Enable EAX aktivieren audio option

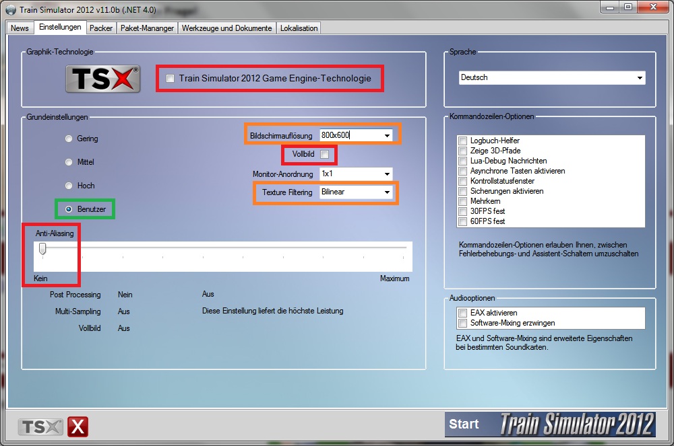click(x=462, y=313)
